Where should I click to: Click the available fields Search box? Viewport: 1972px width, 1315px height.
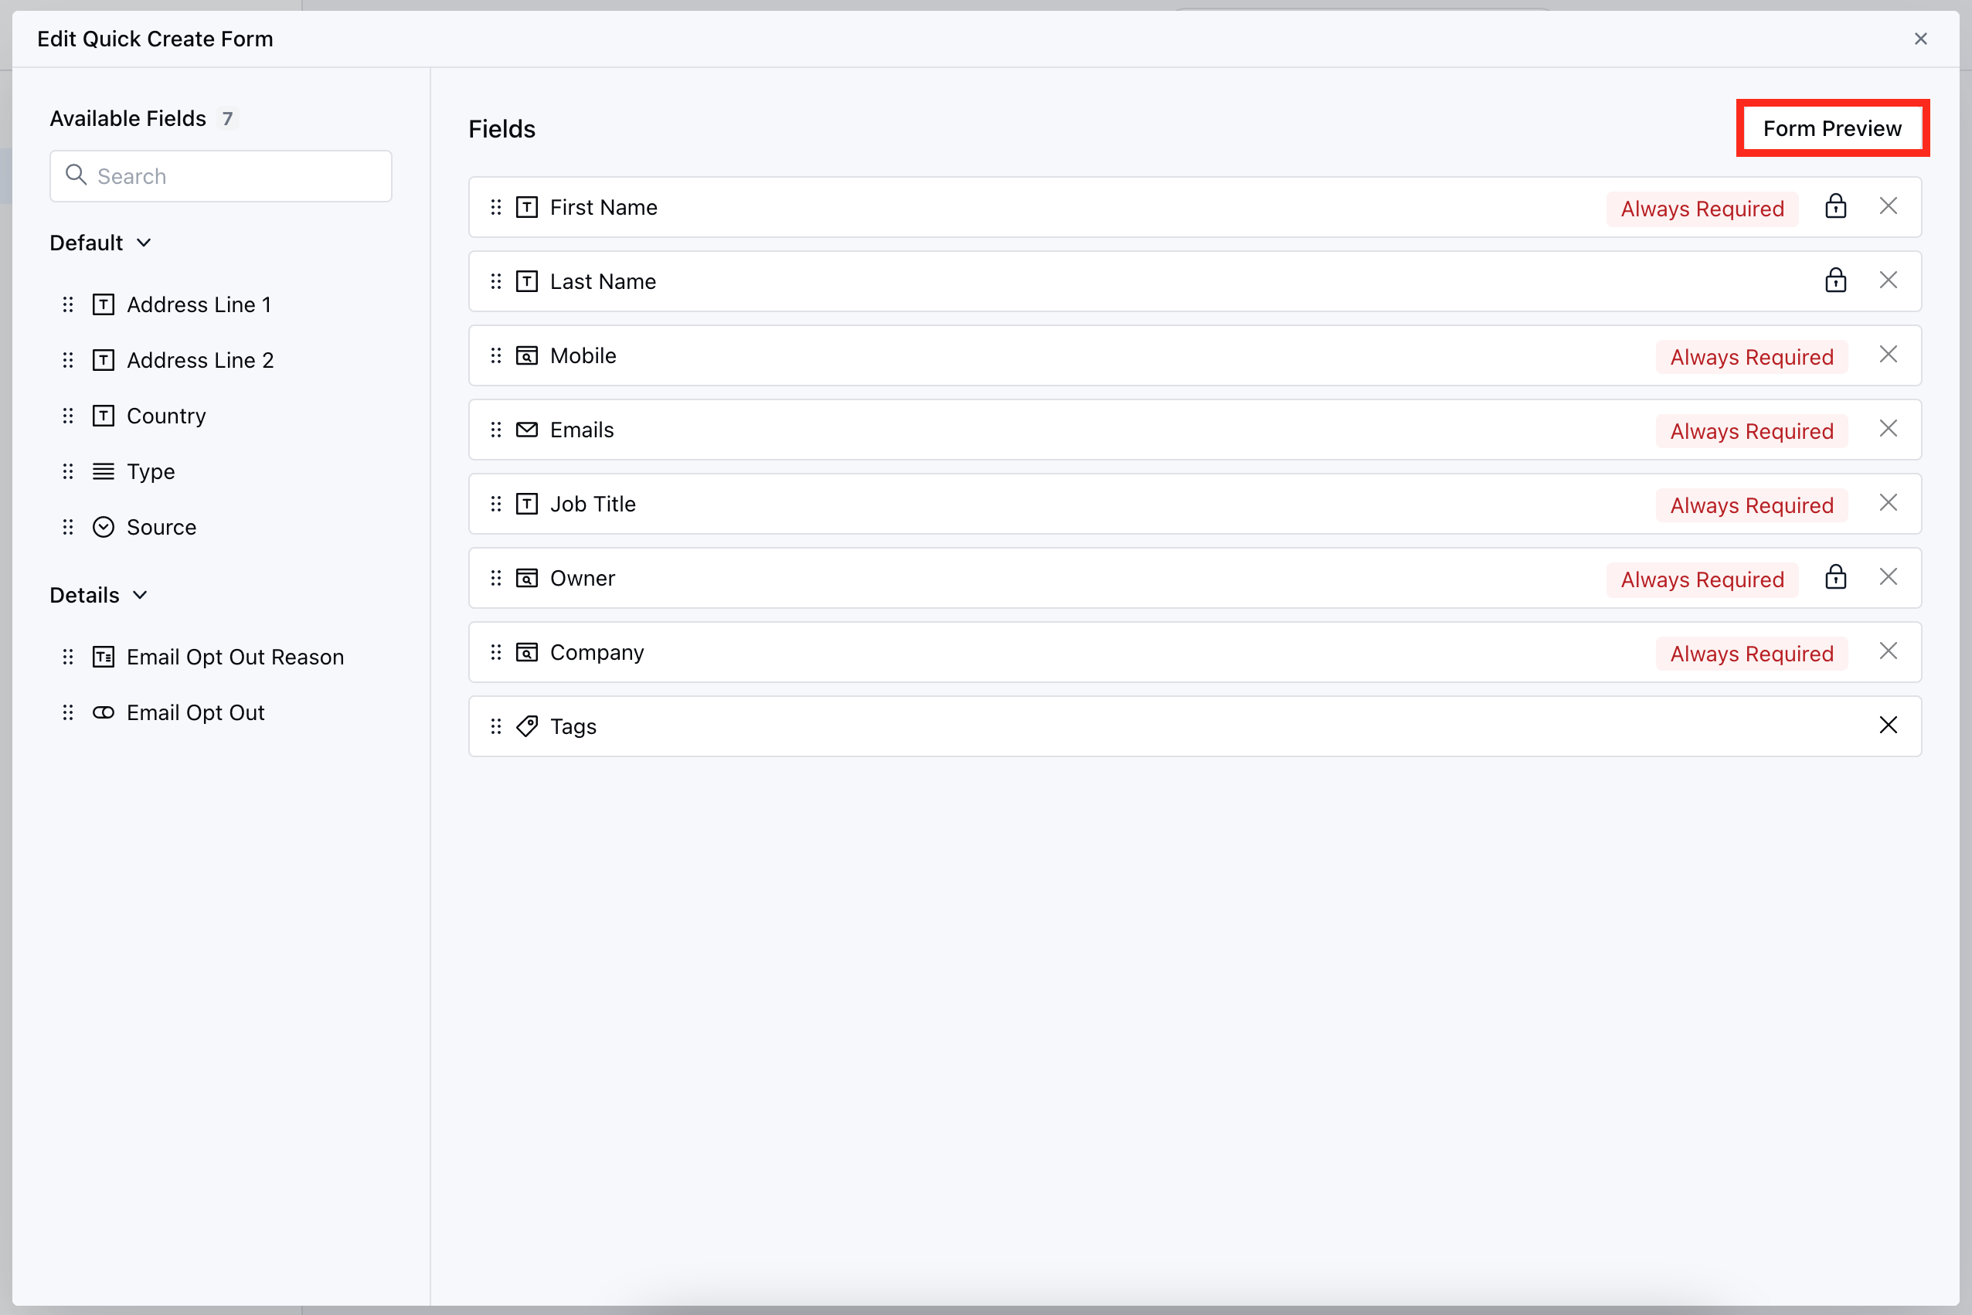coord(220,176)
